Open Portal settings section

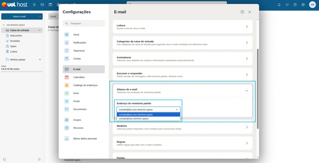tap(83, 101)
